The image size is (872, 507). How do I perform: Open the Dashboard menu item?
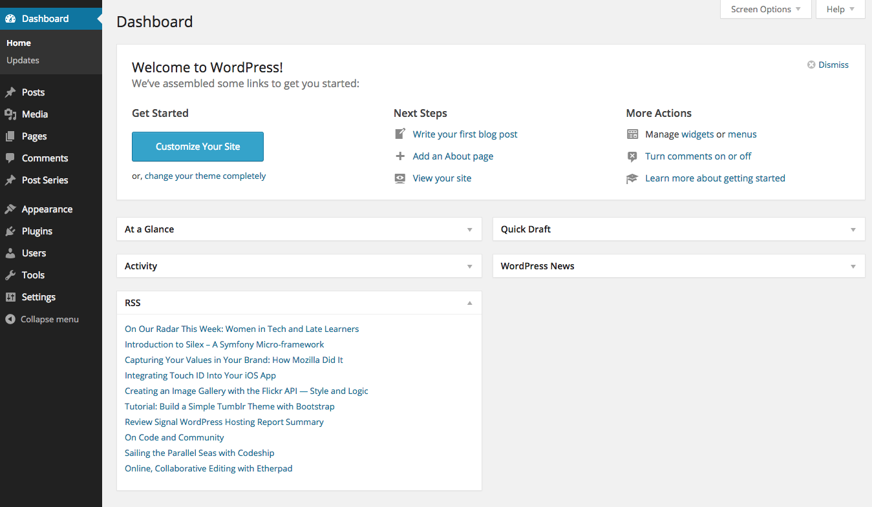pos(51,19)
